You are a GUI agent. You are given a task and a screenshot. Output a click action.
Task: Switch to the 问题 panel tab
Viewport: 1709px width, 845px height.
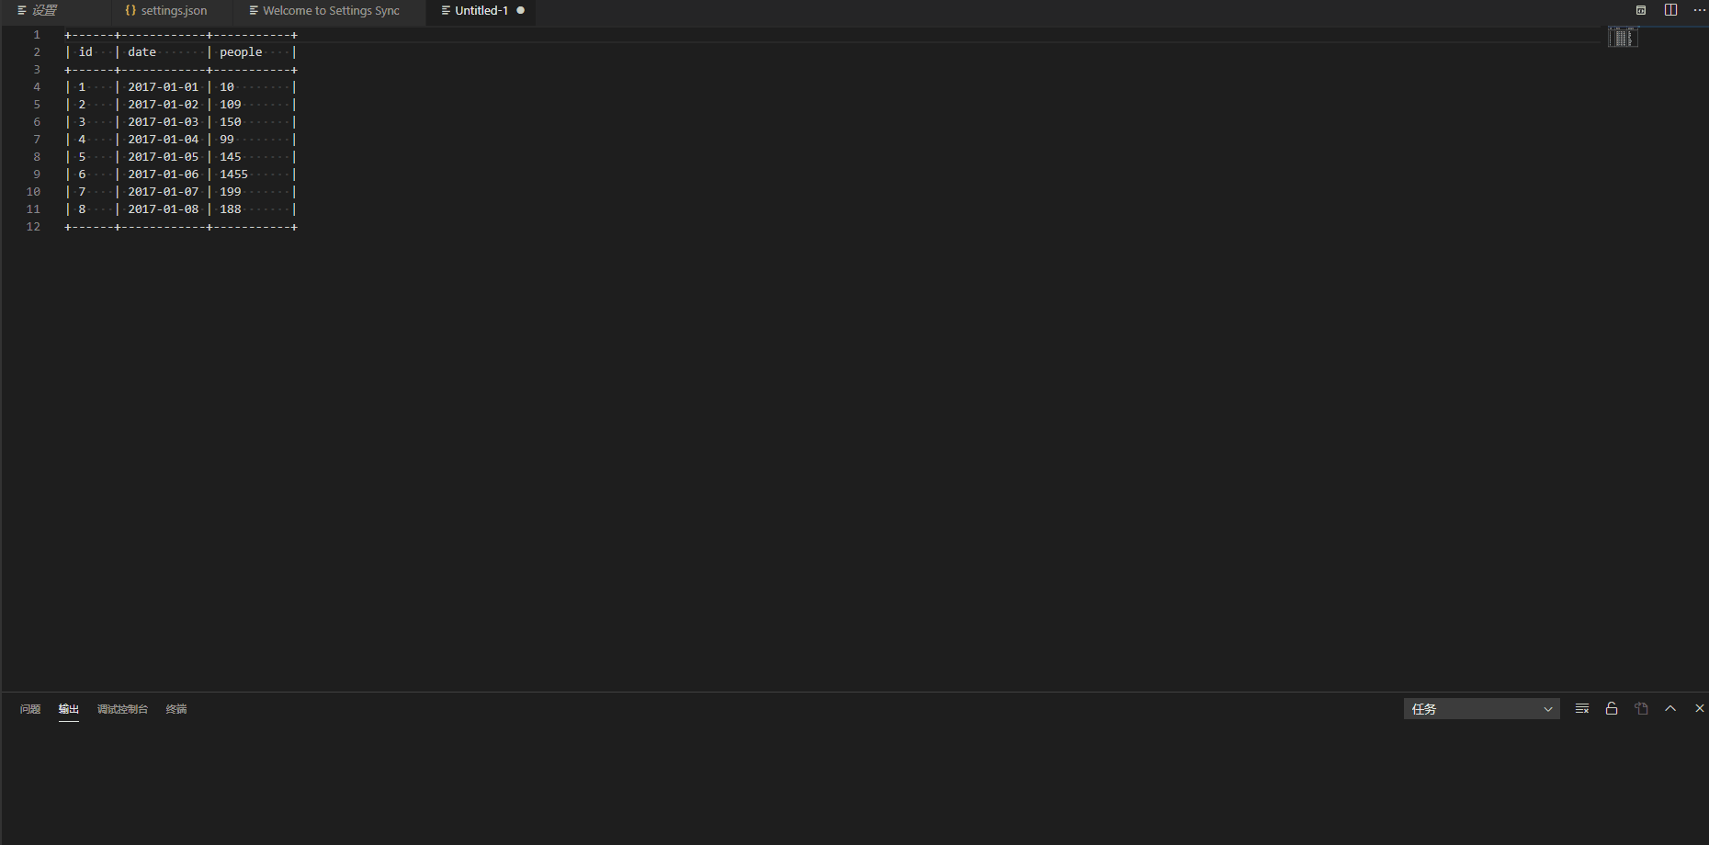(30, 709)
